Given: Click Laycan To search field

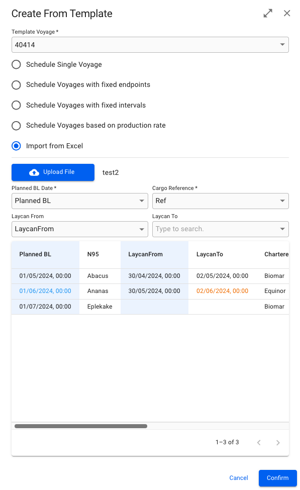Looking at the screenshot, I should tap(220, 229).
